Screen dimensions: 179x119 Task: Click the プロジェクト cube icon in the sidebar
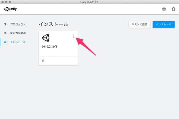pyautogui.click(x=5, y=24)
